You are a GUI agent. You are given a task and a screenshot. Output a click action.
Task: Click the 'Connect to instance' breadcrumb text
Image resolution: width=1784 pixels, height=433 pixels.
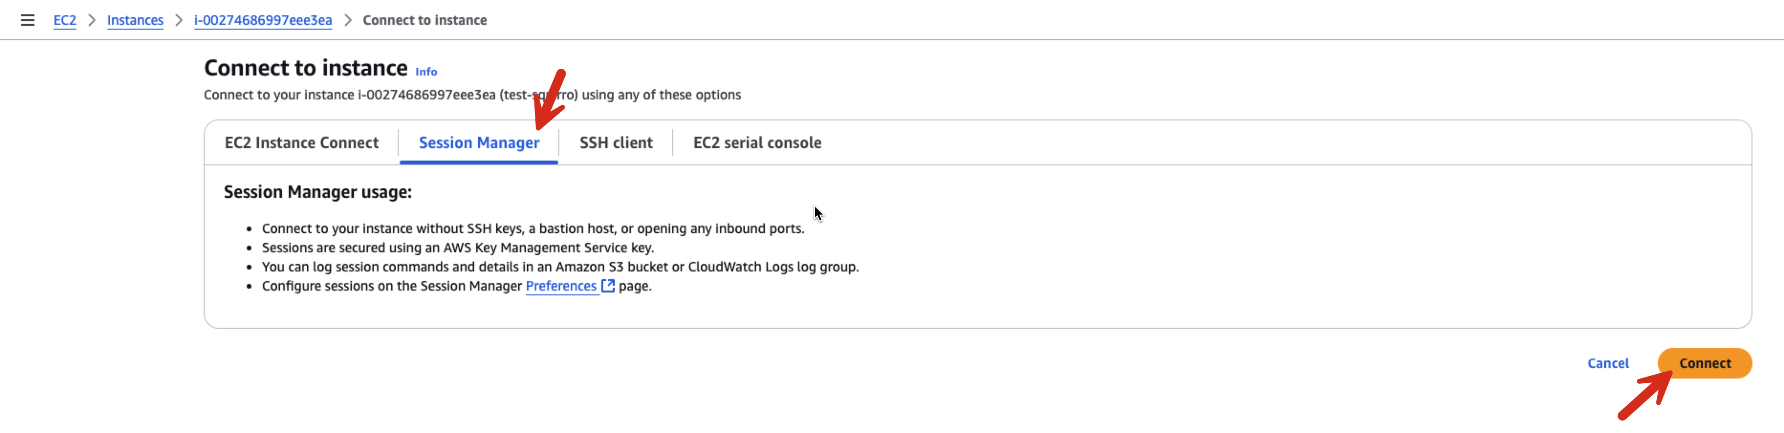pos(424,20)
